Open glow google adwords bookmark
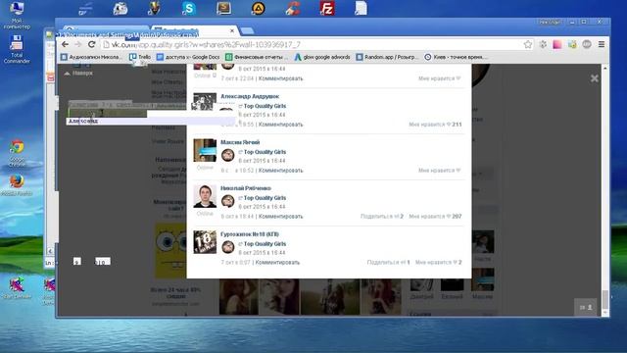 point(322,57)
